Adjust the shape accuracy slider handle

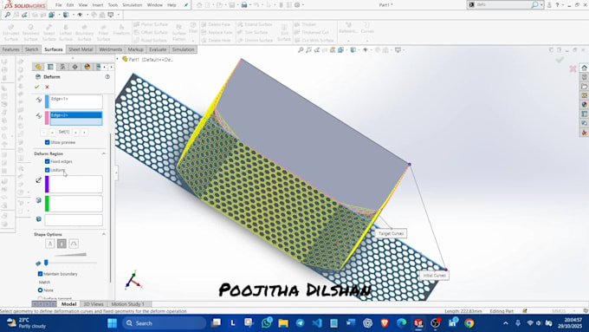click(46, 263)
